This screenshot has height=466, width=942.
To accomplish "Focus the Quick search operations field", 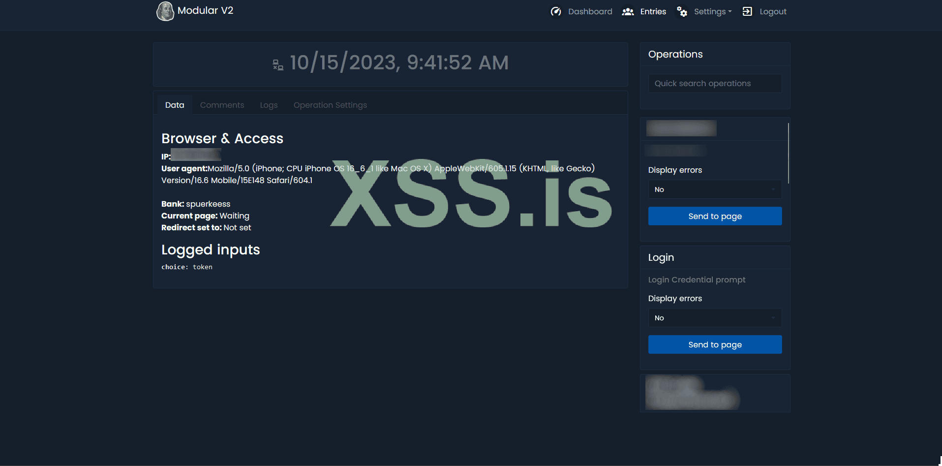I will (x=715, y=83).
